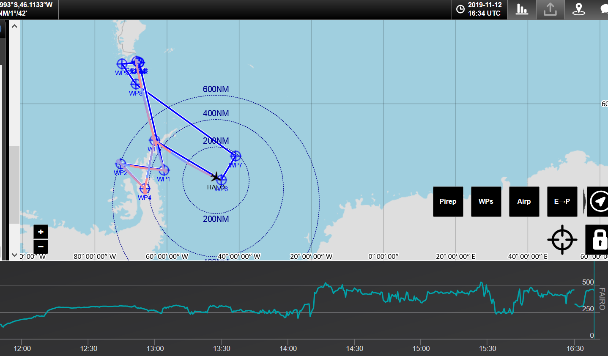Click the 500 value on the chart axis
Screen dimensions: 608x356
point(588,282)
